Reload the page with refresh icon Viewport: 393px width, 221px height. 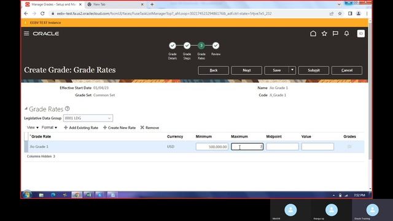pos(42,14)
